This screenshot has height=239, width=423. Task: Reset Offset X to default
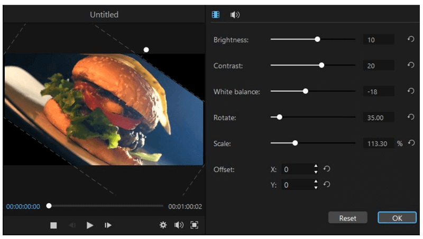327,169
